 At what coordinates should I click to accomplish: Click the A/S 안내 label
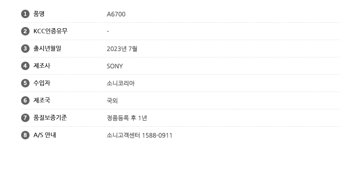coord(45,135)
